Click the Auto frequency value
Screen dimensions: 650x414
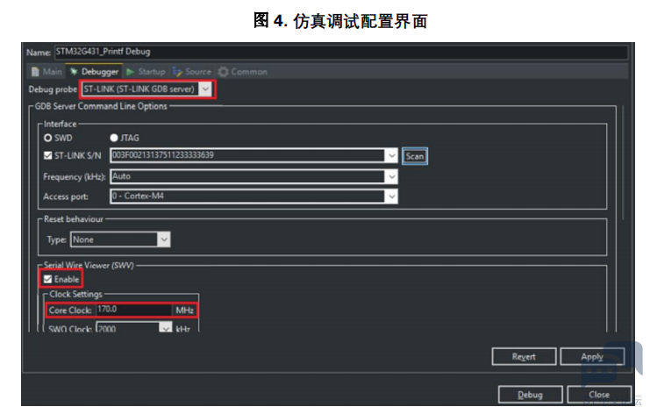(x=121, y=176)
